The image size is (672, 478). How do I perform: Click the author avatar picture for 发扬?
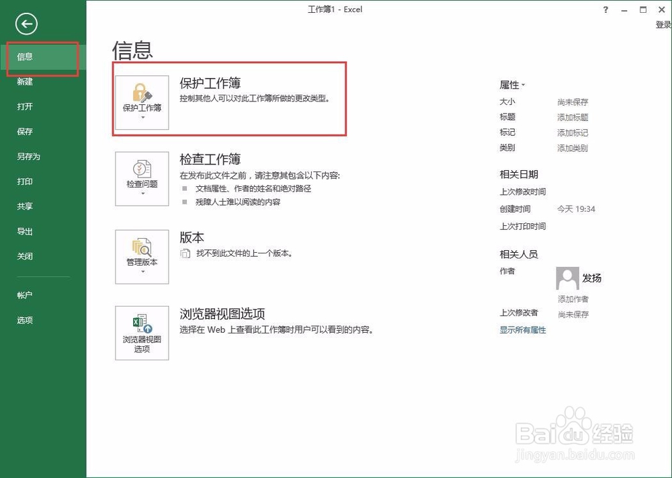(567, 278)
